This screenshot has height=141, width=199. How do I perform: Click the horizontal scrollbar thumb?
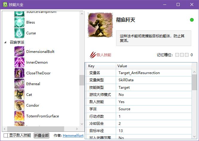[x=36, y=129]
